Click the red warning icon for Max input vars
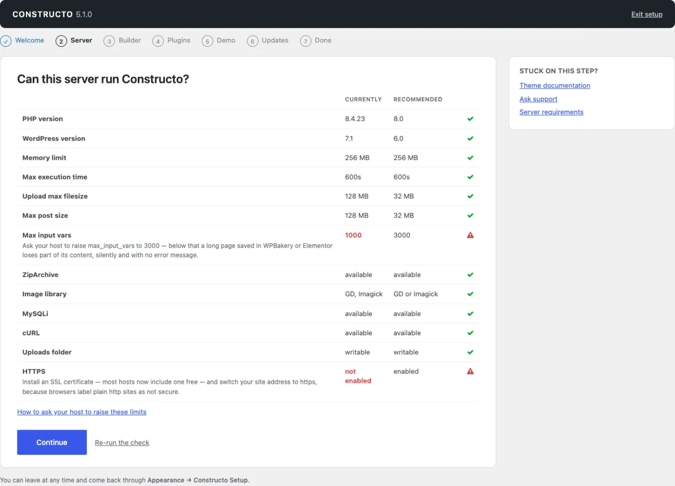Viewport: 675px width, 486px height. click(470, 235)
